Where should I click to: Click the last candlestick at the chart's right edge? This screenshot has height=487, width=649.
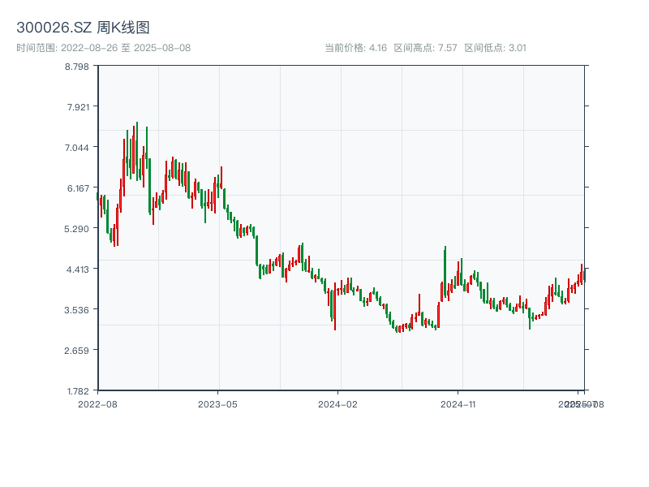(584, 275)
